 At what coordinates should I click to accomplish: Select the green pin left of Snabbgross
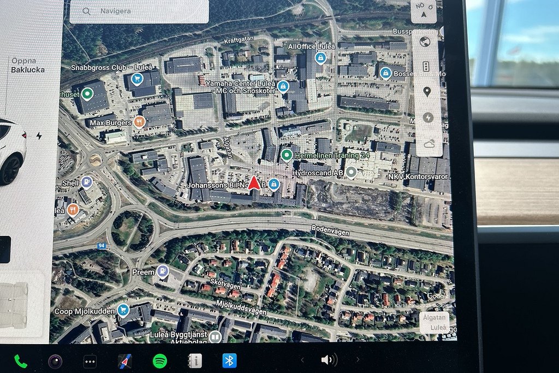pyautogui.click(x=87, y=94)
